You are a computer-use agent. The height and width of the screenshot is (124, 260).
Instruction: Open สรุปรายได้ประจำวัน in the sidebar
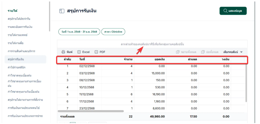(x=19, y=19)
